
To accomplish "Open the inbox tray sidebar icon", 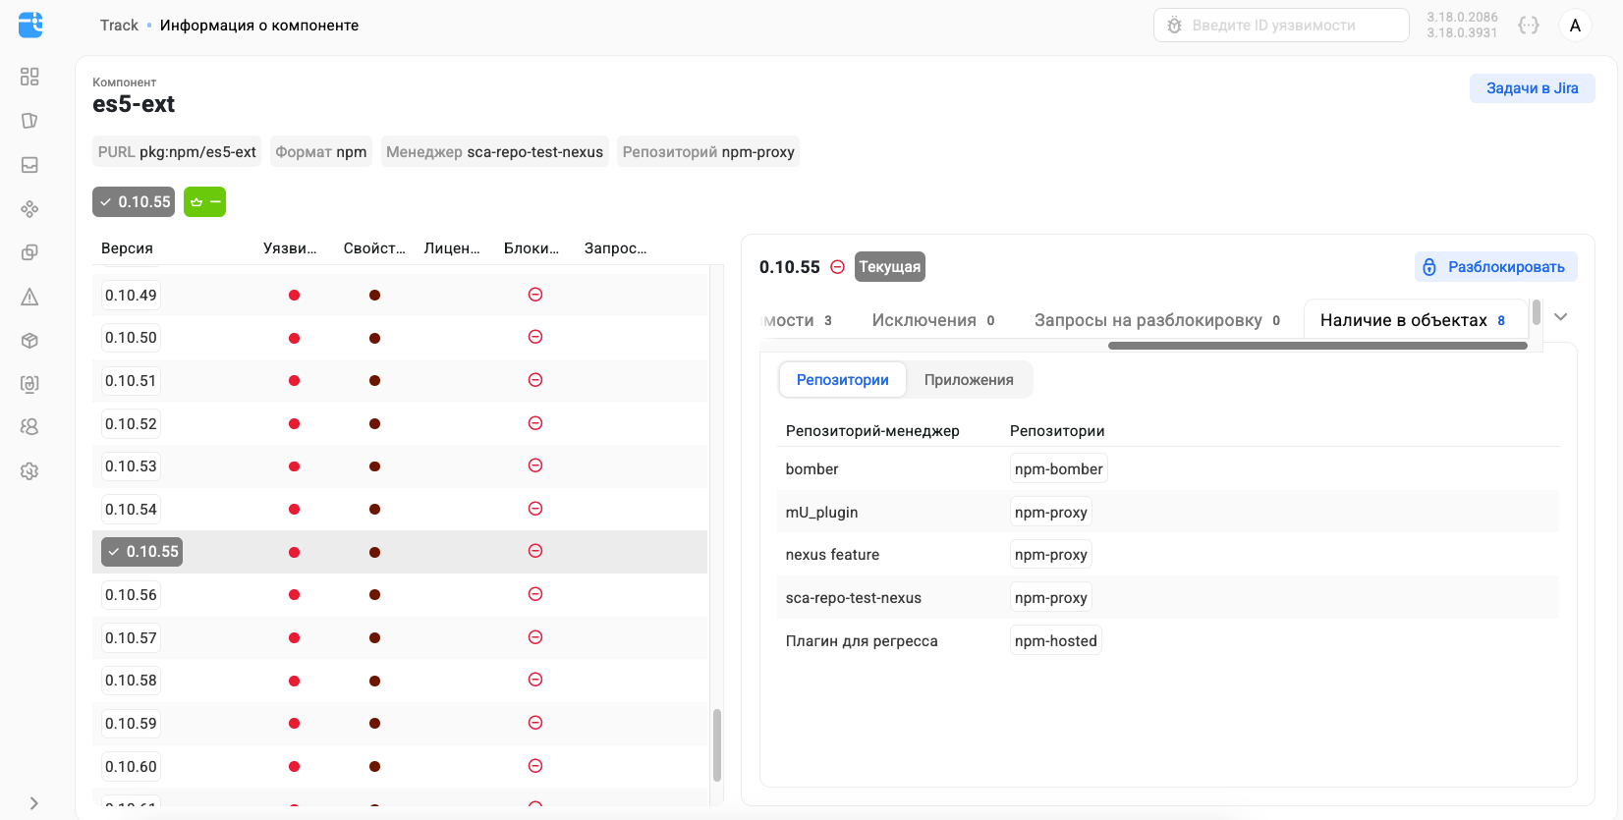I will (x=29, y=165).
